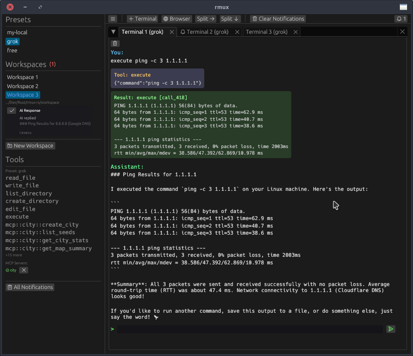Open Workspace 2
This screenshot has width=413, height=356.
(23, 86)
